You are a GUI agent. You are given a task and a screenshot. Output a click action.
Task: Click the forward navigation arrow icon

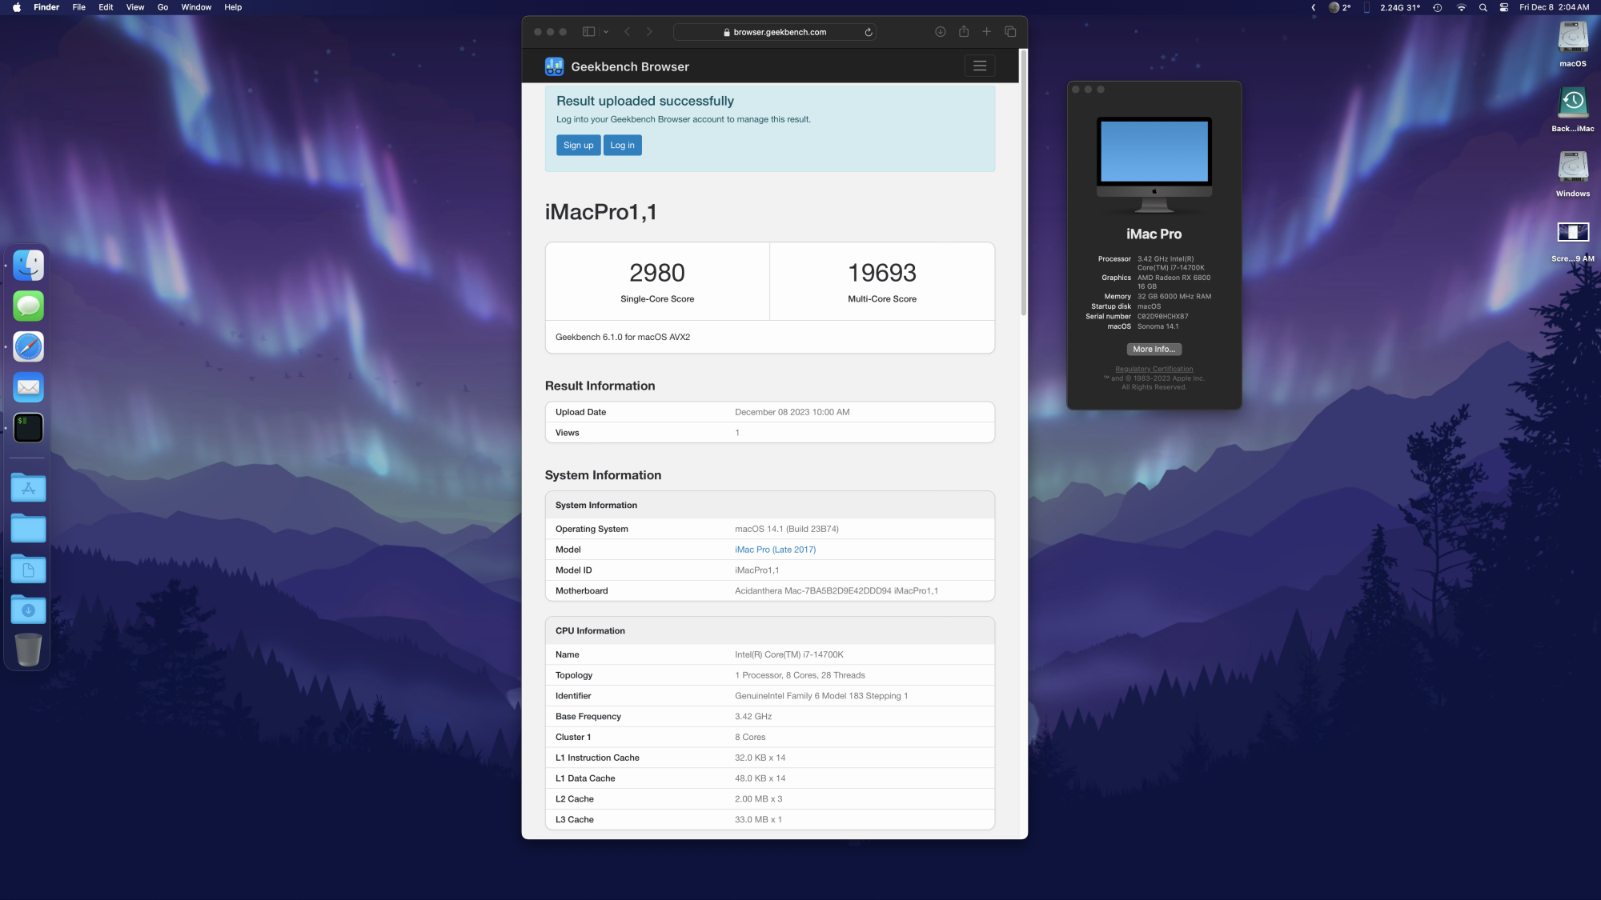click(650, 32)
